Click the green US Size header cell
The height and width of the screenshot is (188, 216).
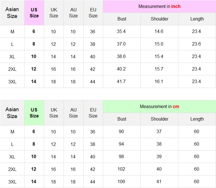(x=34, y=113)
